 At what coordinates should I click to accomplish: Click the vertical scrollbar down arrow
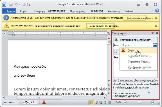109,81
